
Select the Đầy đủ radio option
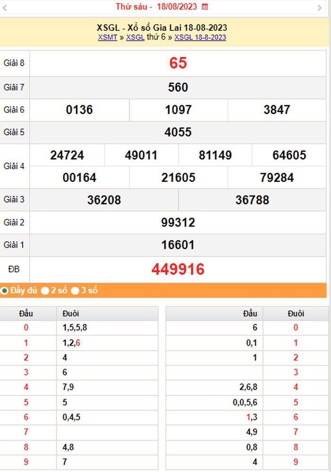(4, 291)
